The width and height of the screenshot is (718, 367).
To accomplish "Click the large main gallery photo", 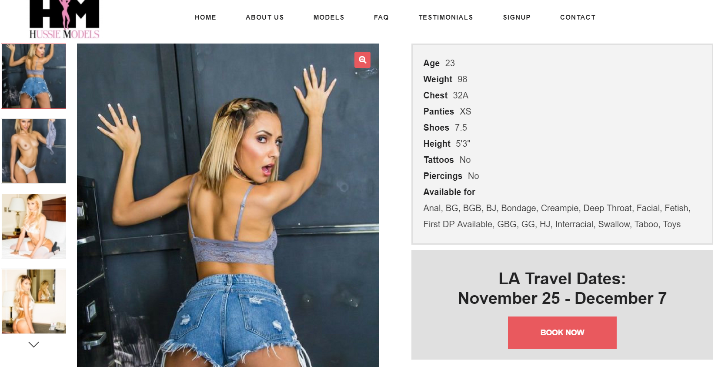I will pyautogui.click(x=228, y=205).
